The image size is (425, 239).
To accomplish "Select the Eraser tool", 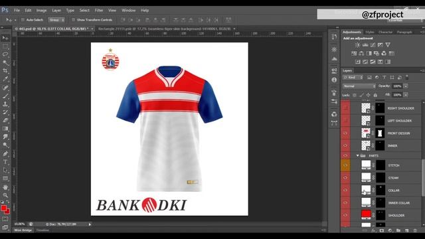I will [x=5, y=120].
